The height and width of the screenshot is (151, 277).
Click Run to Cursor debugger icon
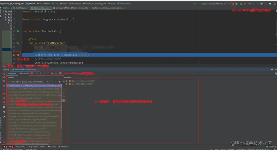pyautogui.click(x=56, y=73)
